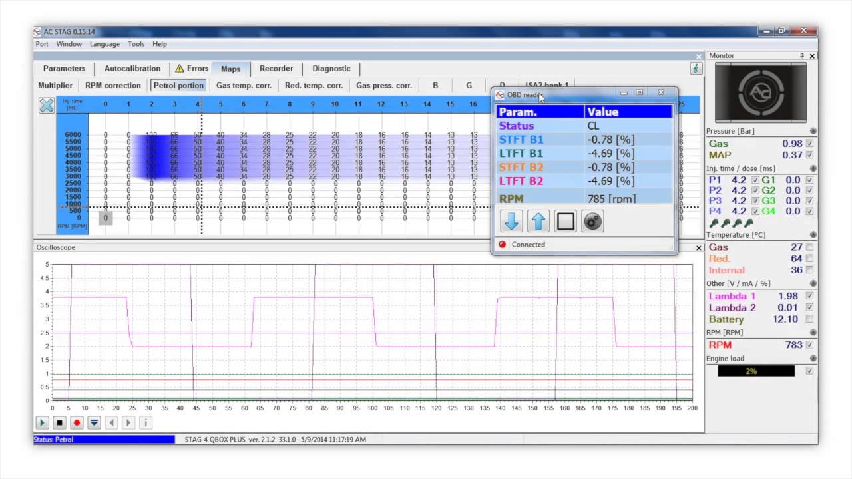Switch to the Diagnostic tab

pyautogui.click(x=331, y=69)
